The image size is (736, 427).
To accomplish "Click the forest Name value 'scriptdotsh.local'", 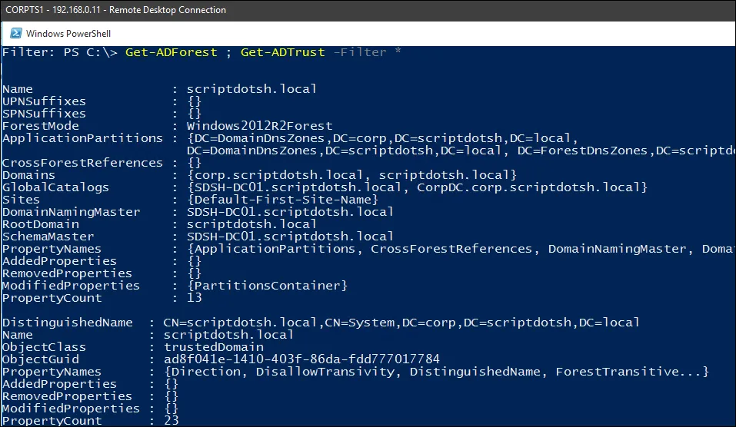I will pyautogui.click(x=251, y=88).
